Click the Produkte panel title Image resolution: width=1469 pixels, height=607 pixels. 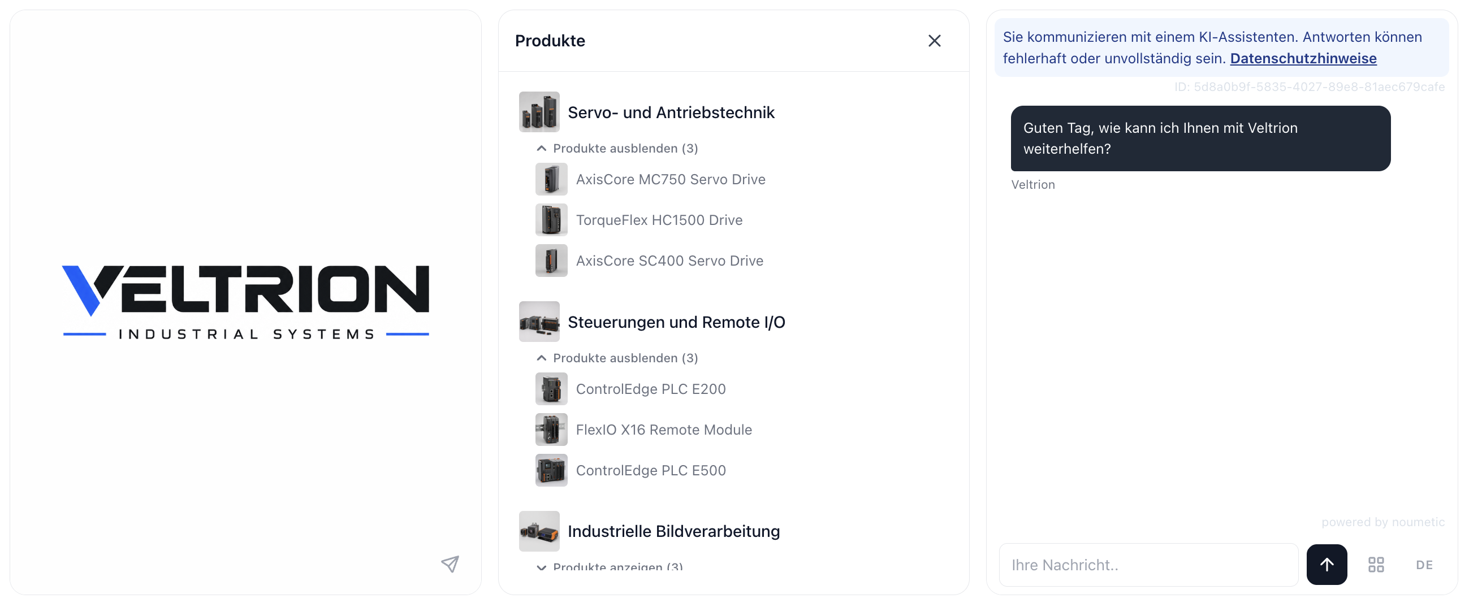coord(550,41)
